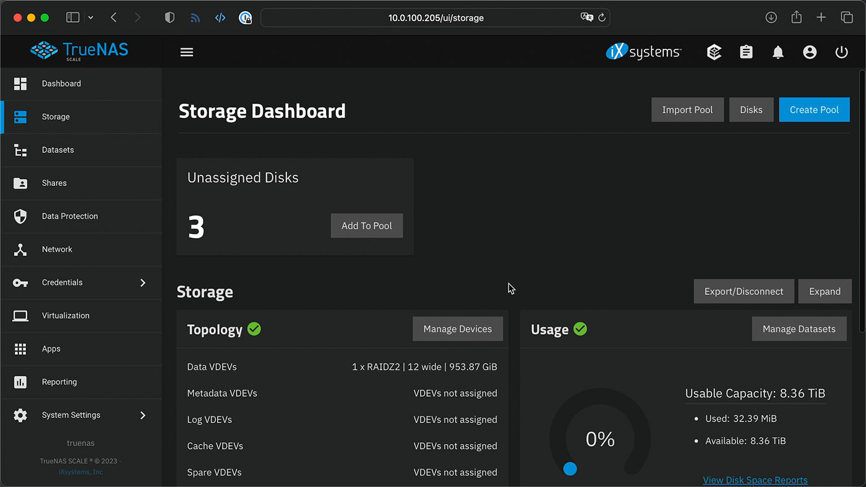Go to Datasets in the sidebar
The width and height of the screenshot is (866, 487).
[x=81, y=150]
